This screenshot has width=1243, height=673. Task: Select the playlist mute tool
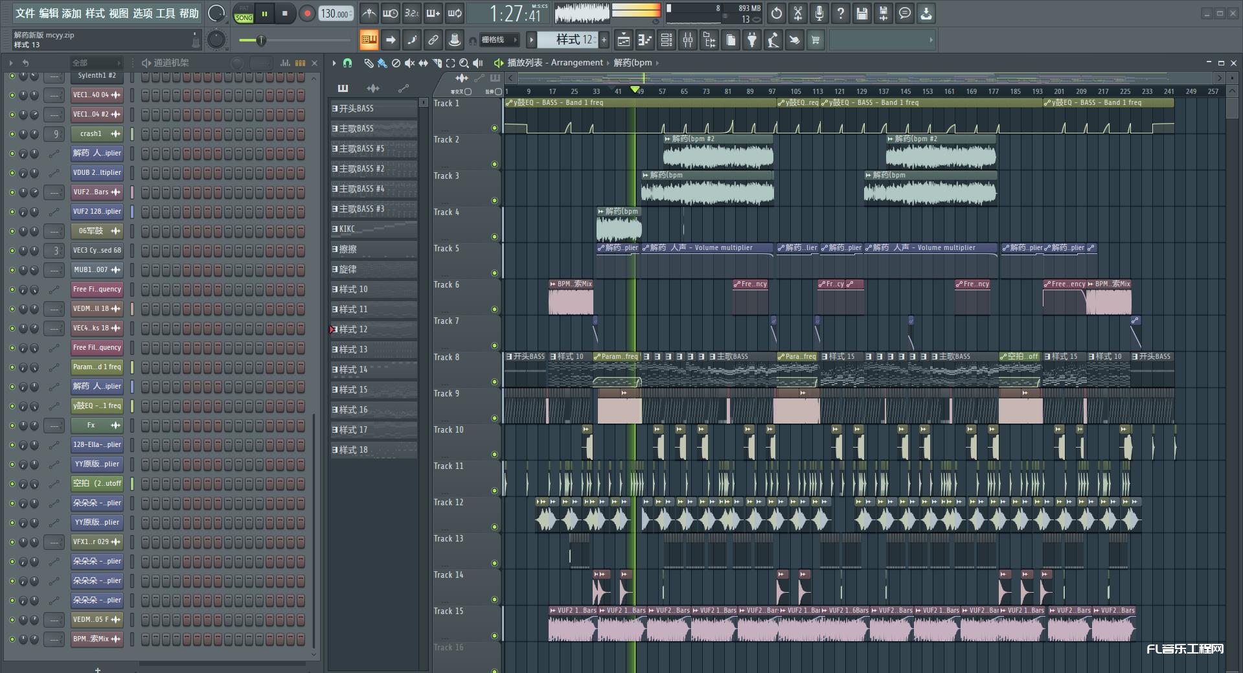coord(409,63)
